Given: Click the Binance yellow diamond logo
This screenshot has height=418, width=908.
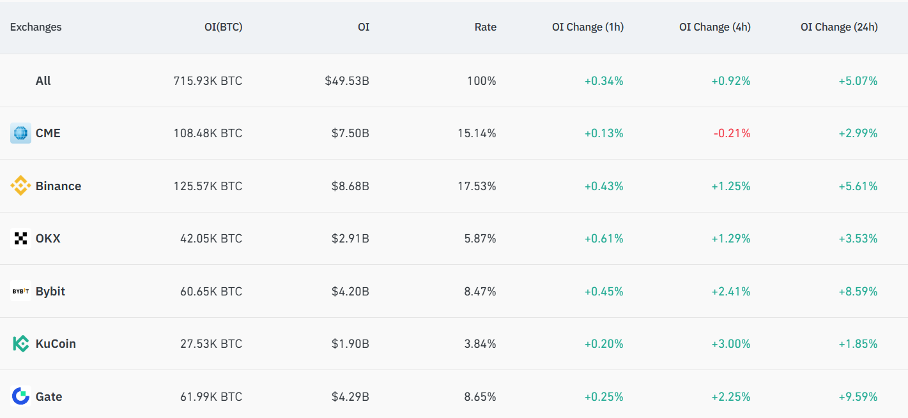Looking at the screenshot, I should [20, 186].
